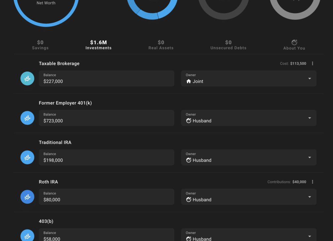333x241 pixels.
Task: Expand the Roth IRA owner dropdown arrow
Action: coord(310,197)
